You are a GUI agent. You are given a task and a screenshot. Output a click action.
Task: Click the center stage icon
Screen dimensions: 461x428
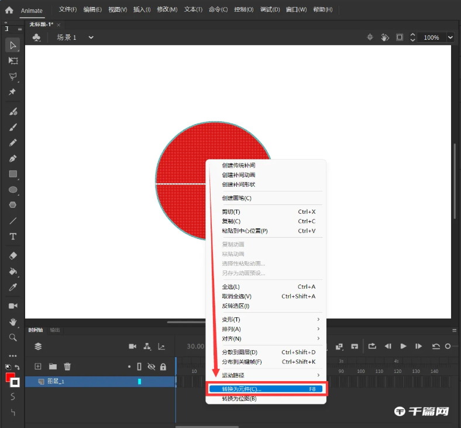[370, 37]
